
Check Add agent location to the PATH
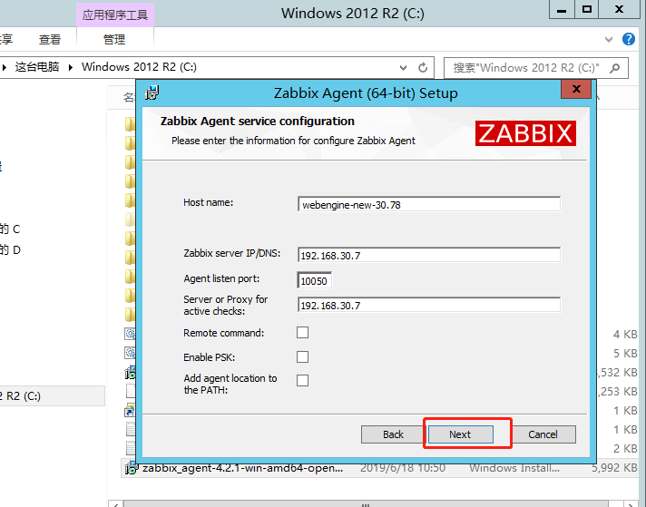(302, 380)
